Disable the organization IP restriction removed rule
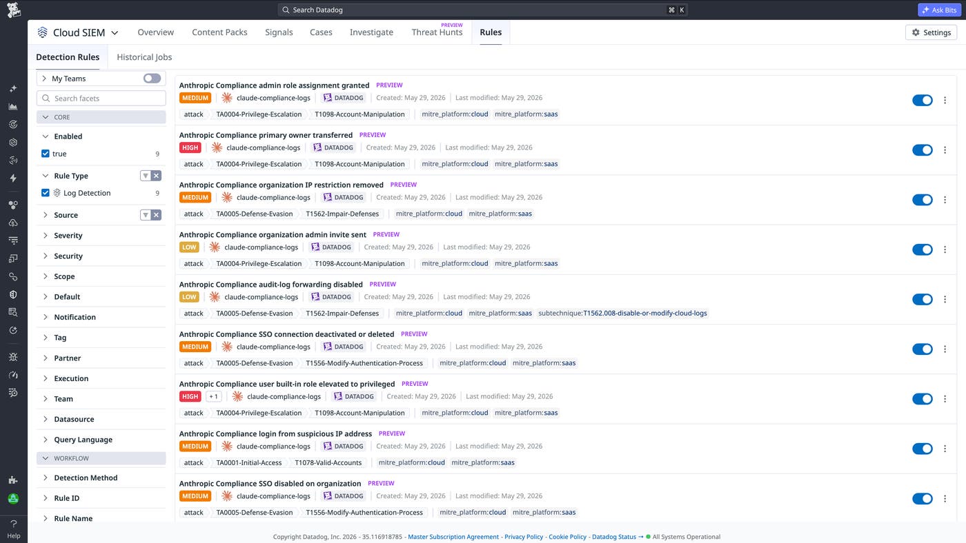This screenshot has height=543, width=966. [923, 200]
